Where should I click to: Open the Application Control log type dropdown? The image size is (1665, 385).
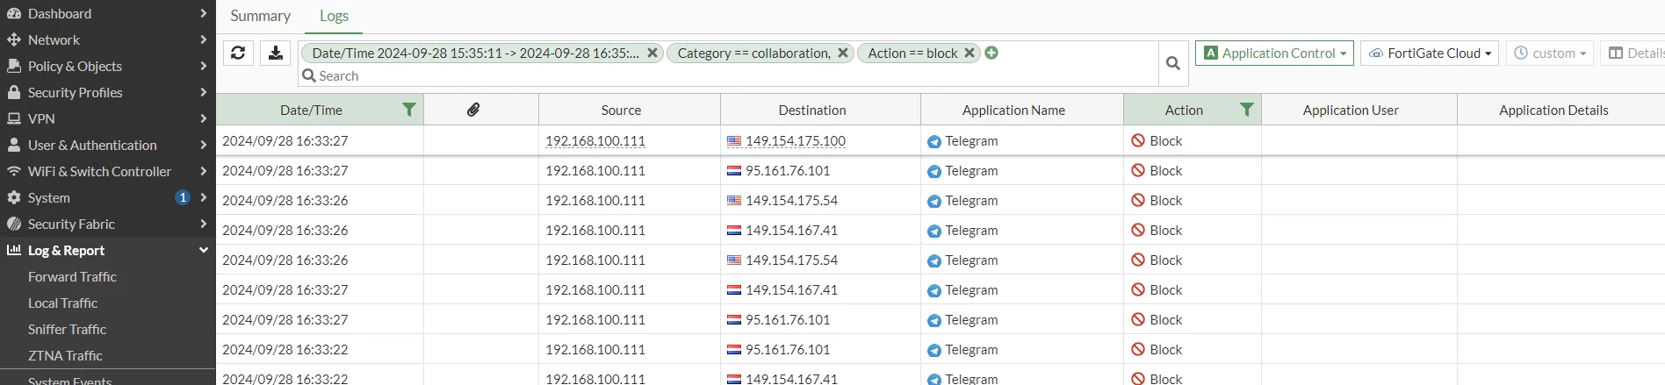click(1274, 53)
